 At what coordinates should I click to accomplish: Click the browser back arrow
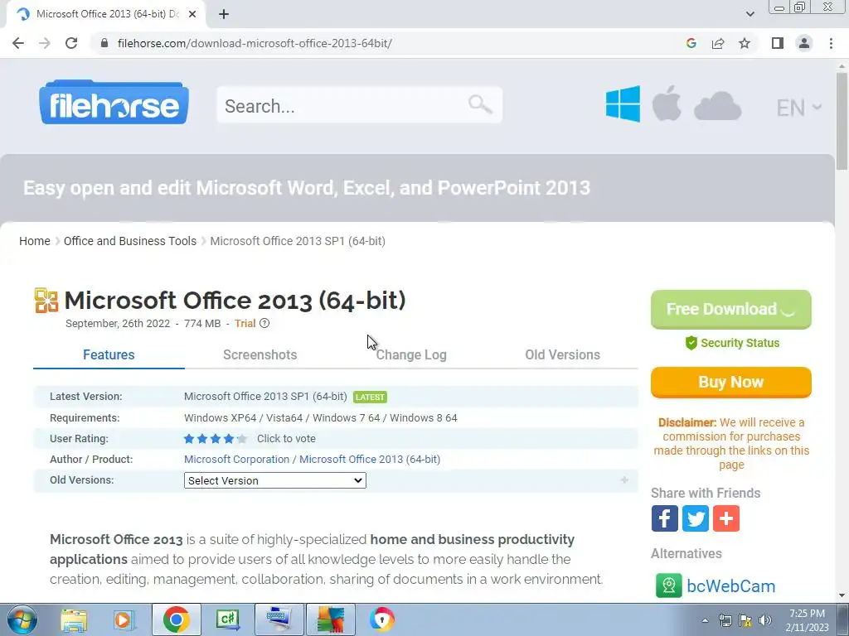point(18,43)
